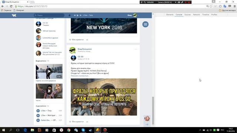The image size is (237, 133).
Task: Switch to DevTools Profiles tab
Action: (x=214, y=15)
